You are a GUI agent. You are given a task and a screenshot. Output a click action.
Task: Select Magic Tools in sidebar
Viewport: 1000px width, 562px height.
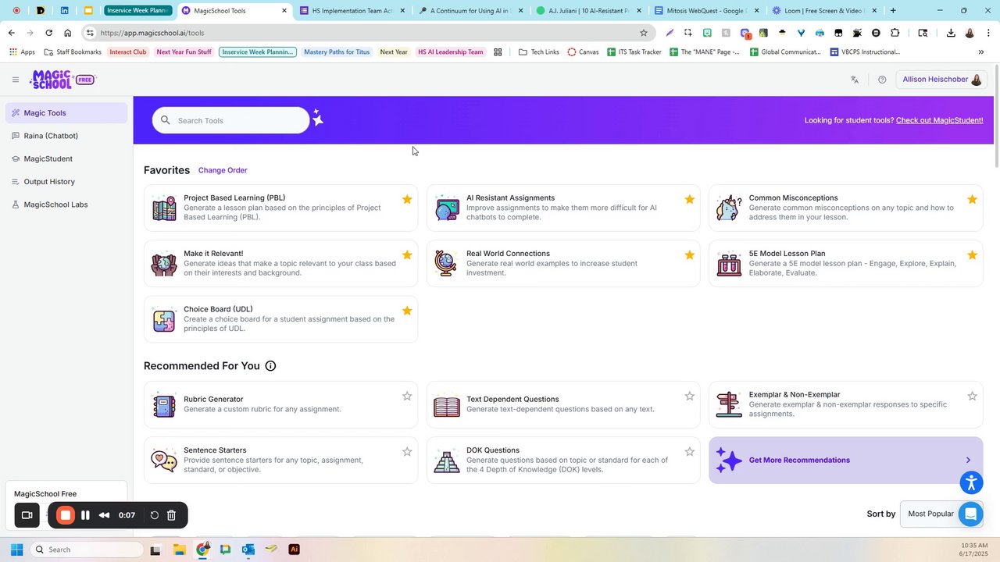[x=66, y=113]
